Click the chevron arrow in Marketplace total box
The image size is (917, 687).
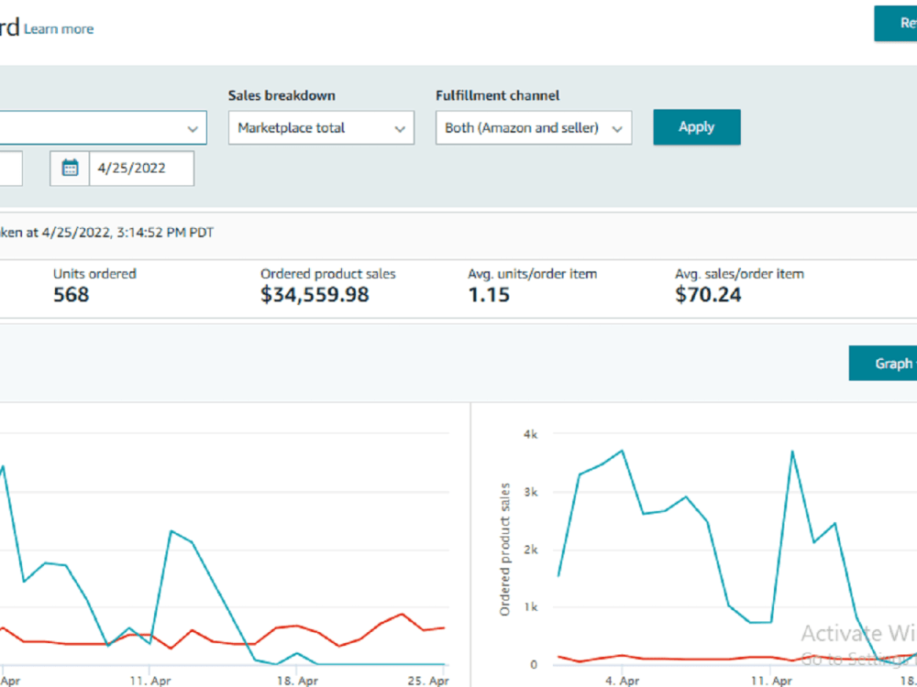pyautogui.click(x=400, y=129)
